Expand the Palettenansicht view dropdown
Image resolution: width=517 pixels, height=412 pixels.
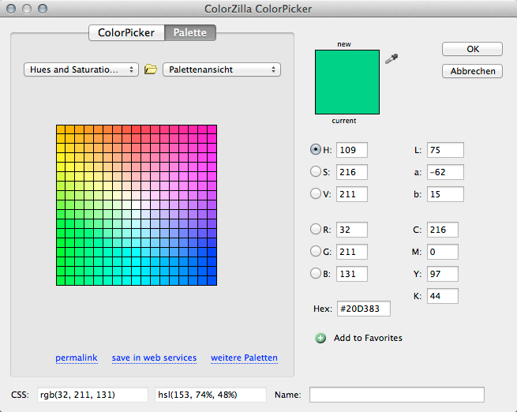coord(222,69)
